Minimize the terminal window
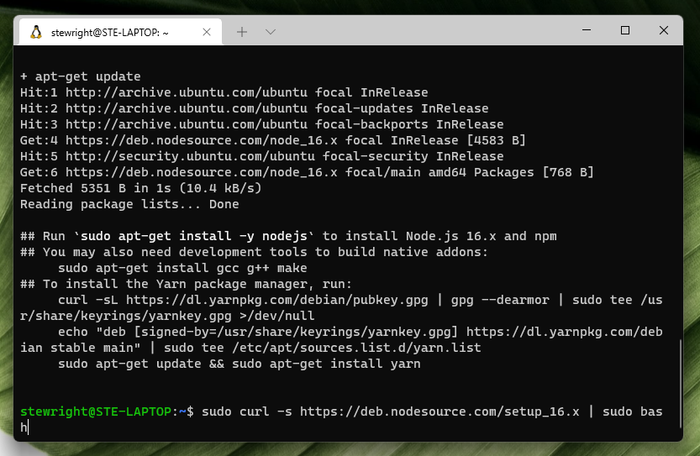 pos(587,30)
